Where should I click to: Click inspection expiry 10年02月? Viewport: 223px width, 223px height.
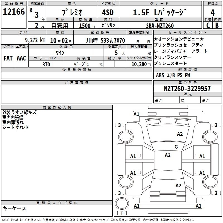(61, 41)
